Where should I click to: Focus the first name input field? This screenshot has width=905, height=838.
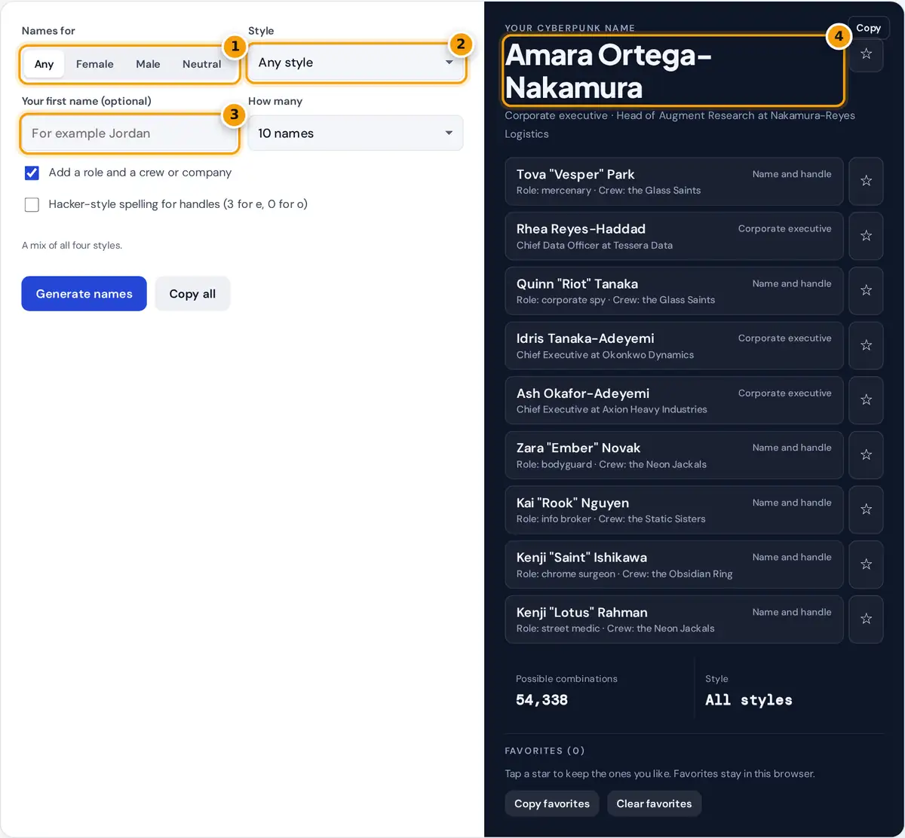point(130,133)
